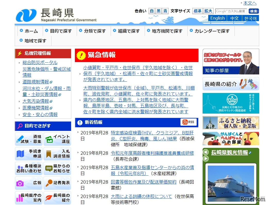Open 潜伏キリシタン関連遺産 banner
The width and height of the screenshot is (269, 205).
(x=231, y=103)
